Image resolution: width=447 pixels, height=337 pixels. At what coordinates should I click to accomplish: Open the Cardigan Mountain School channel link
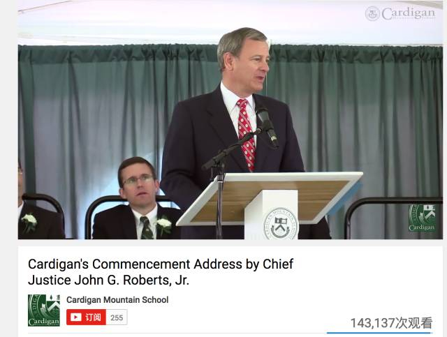117,300
